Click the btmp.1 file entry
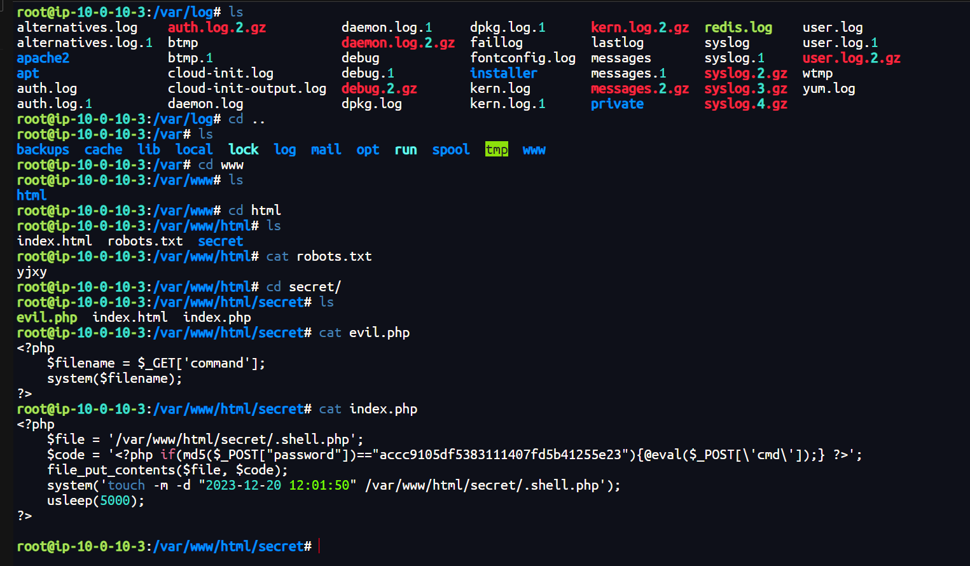The height and width of the screenshot is (566, 970). (191, 58)
